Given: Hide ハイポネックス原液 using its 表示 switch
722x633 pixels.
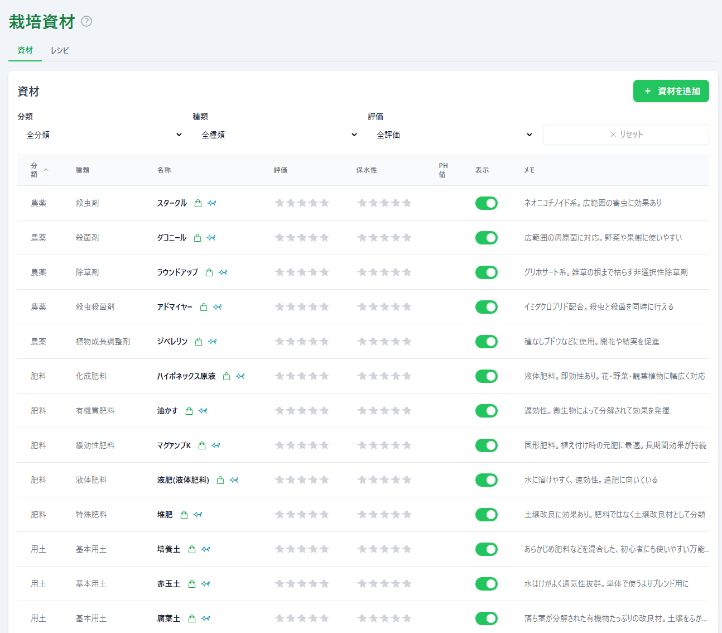Looking at the screenshot, I should 487,376.
